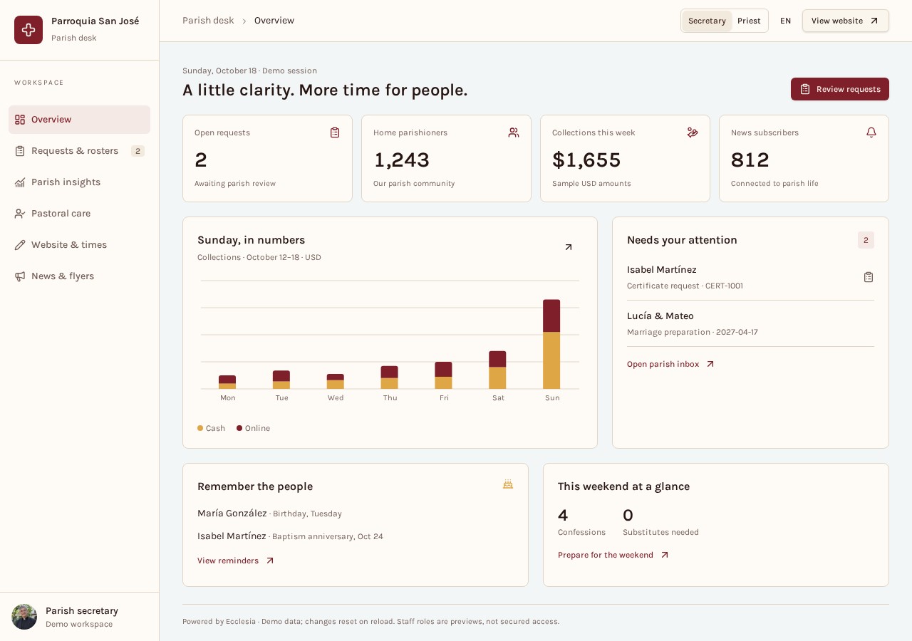Click the Parish desk breadcrumb
Image resolution: width=912 pixels, height=641 pixels.
pyautogui.click(x=208, y=21)
